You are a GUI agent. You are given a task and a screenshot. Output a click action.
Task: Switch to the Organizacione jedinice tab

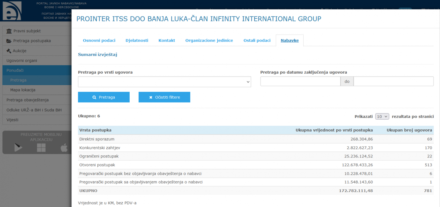[x=209, y=40]
